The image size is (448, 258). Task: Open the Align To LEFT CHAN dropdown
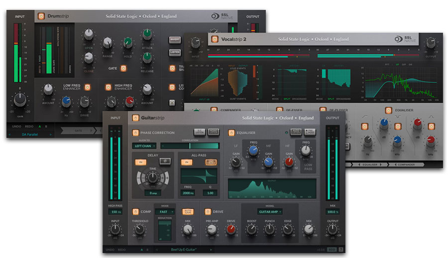(x=144, y=146)
